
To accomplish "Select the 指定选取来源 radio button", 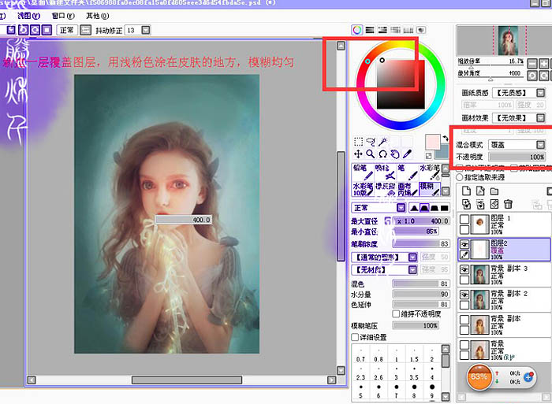I will coord(460,177).
